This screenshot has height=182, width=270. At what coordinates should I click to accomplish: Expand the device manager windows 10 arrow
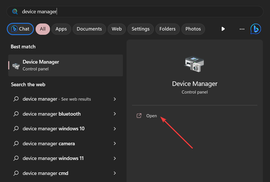[x=115, y=129]
